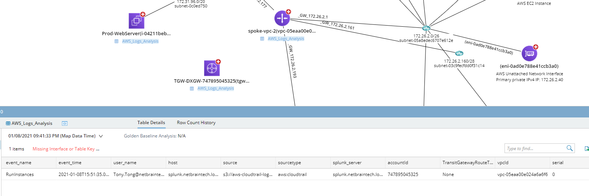Select the 747895045325 accountId cell

click(x=413, y=175)
